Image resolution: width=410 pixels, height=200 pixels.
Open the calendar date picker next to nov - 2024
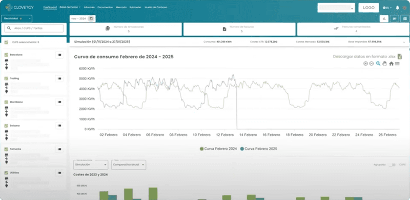point(91,19)
